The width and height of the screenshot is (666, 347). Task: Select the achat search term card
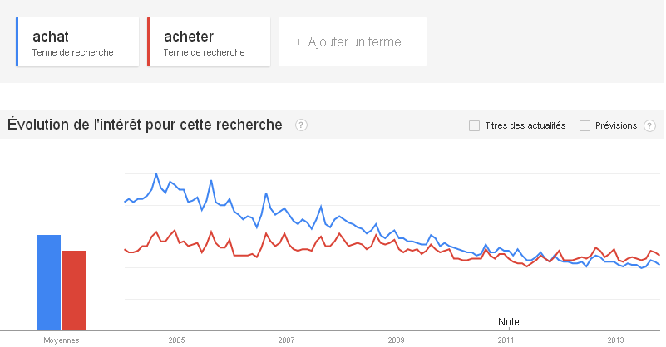point(77,42)
